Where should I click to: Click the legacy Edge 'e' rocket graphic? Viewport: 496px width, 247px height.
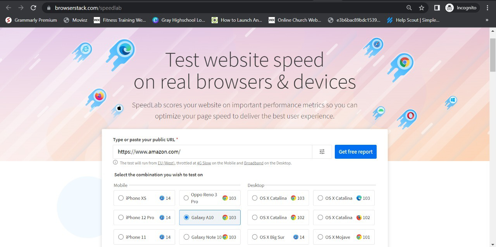[x=83, y=51]
